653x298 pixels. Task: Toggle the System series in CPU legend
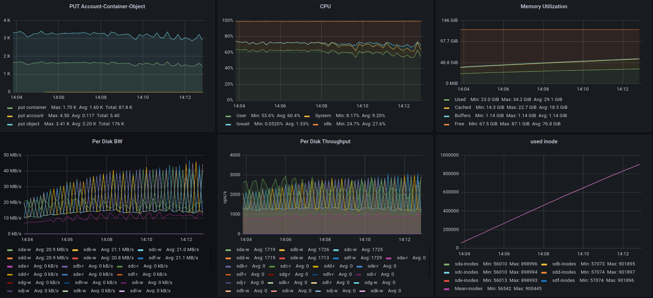click(x=323, y=116)
